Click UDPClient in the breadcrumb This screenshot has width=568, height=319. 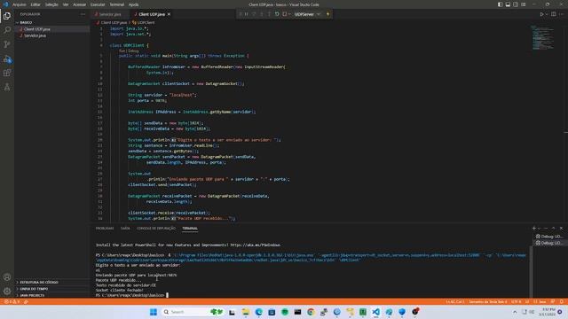pos(146,22)
